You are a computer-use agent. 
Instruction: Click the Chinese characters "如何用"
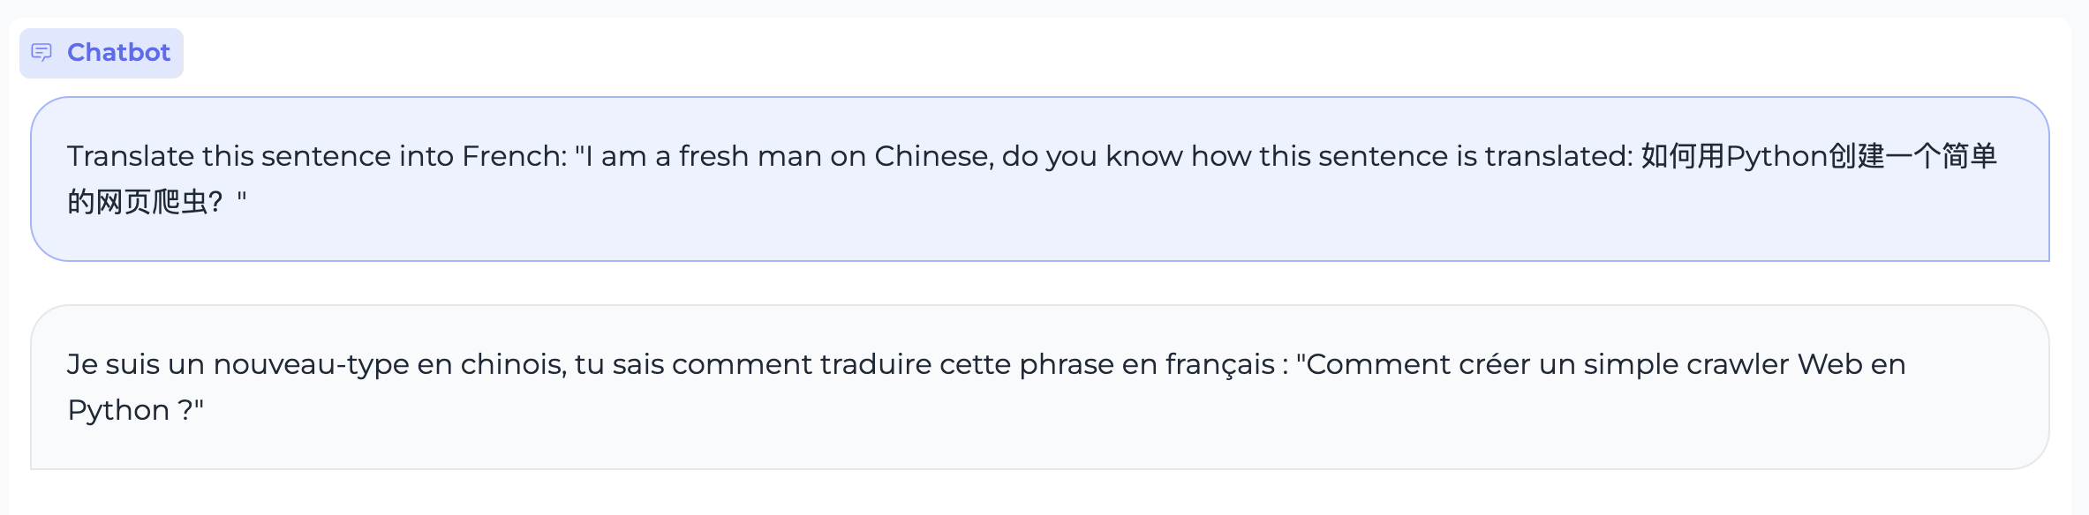(x=1682, y=156)
